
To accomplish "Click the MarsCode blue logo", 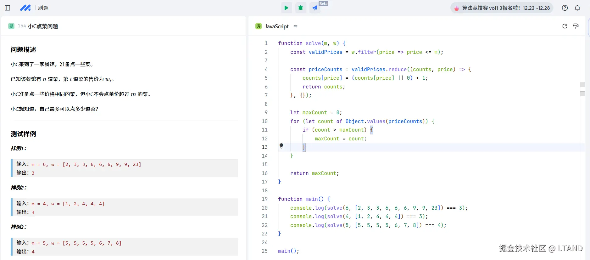I will [x=25, y=8].
